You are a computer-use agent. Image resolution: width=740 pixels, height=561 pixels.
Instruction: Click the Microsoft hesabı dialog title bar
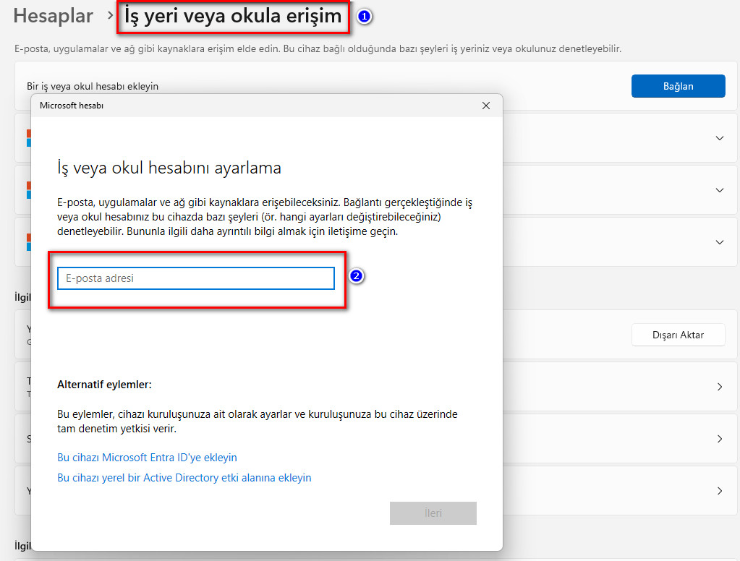click(253, 106)
